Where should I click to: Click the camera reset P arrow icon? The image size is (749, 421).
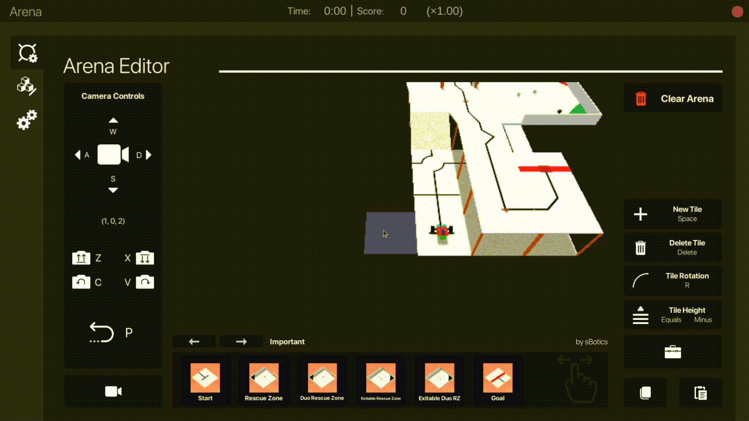coord(101,333)
